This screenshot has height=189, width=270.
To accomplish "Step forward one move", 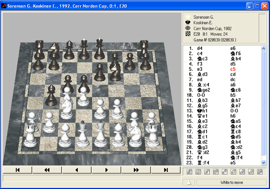I will 106,170.
